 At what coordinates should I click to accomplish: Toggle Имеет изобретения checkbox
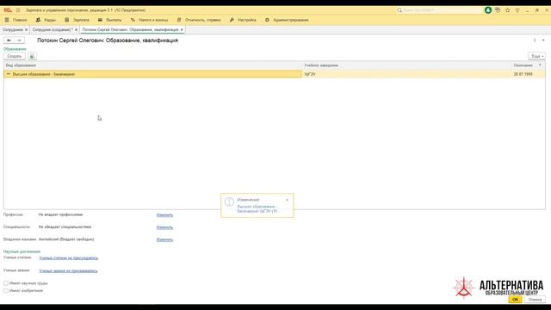[6, 291]
